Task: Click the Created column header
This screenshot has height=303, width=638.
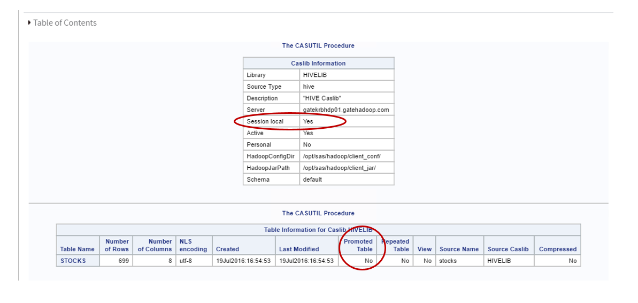Action: pos(243,245)
